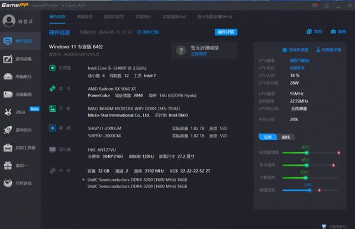Viewport: 355px width, 229px height.
Task: Click the blue 50°C disk temperature slider handle
Action: click(309, 191)
